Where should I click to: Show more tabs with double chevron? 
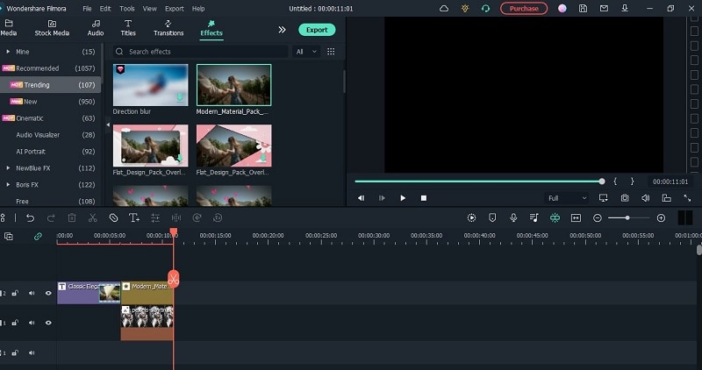tap(282, 30)
